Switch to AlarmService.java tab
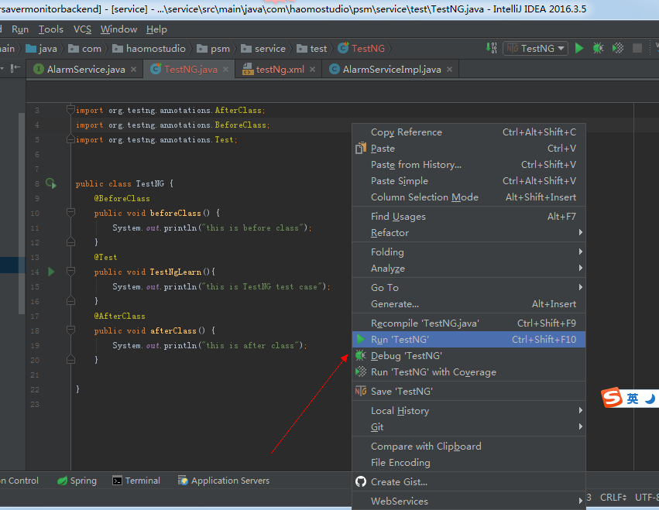 [85, 70]
